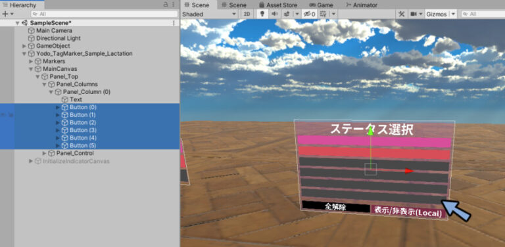Open the grid options dropdown arrow

(333, 14)
